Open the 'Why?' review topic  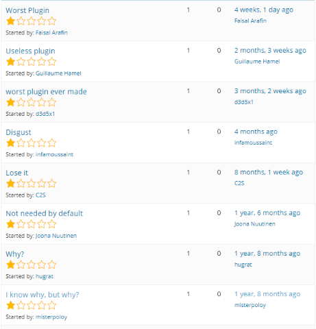pos(15,254)
